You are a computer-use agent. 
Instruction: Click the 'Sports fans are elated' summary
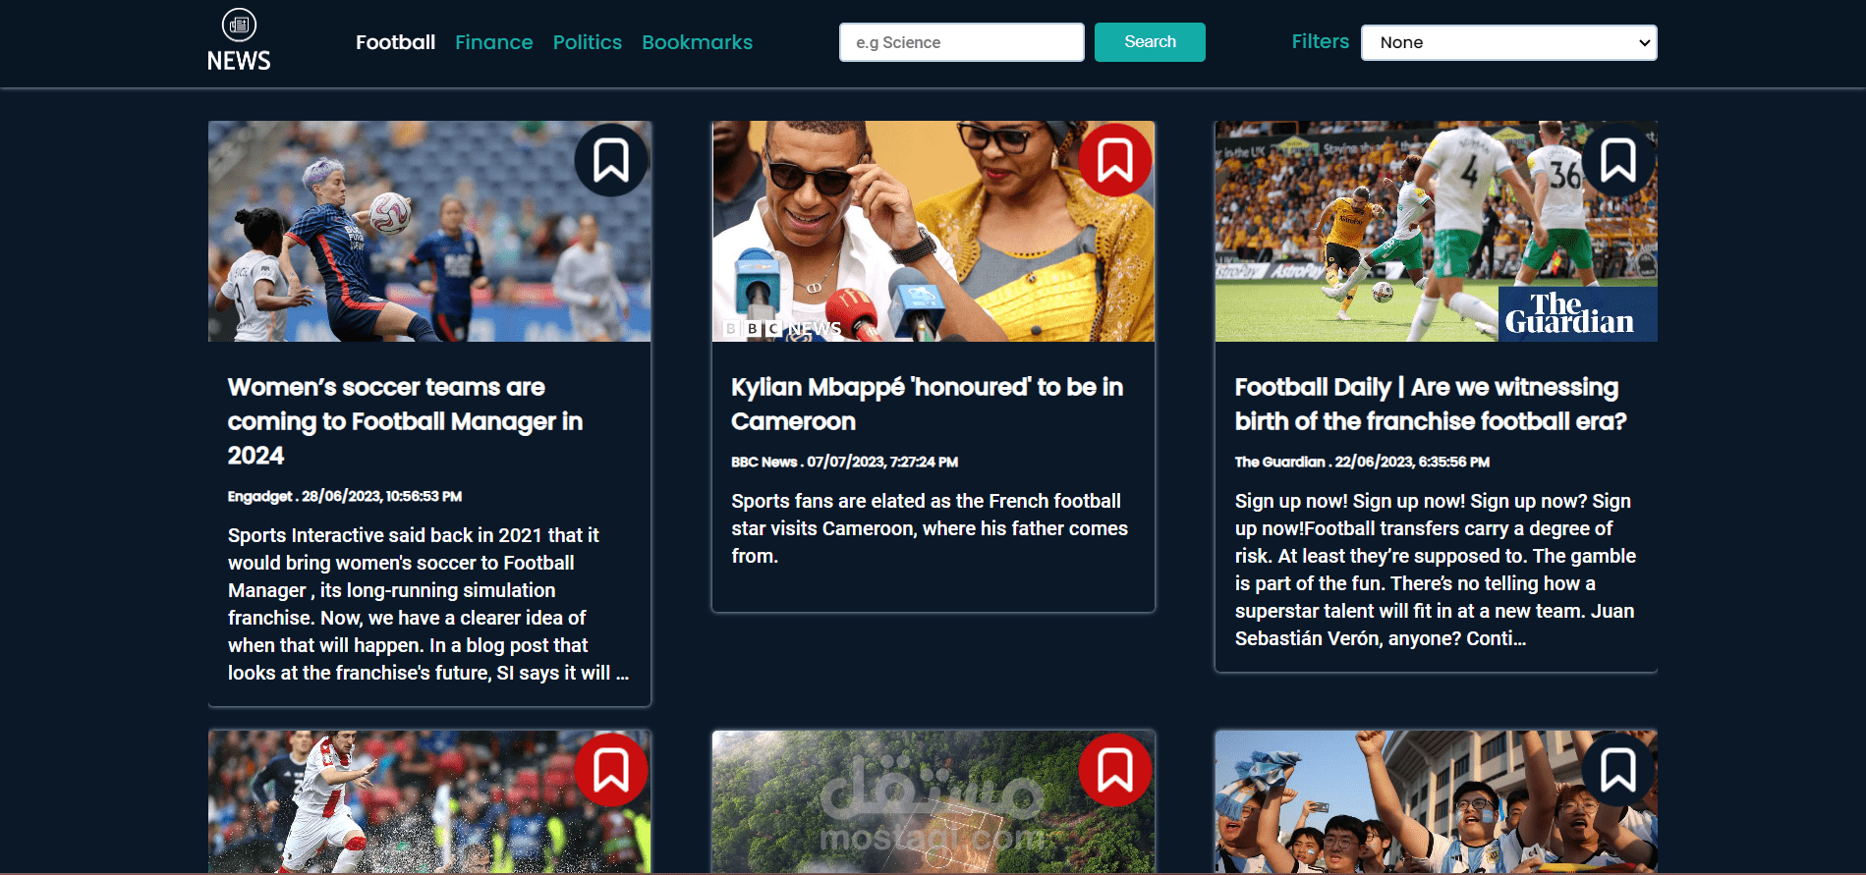[930, 528]
